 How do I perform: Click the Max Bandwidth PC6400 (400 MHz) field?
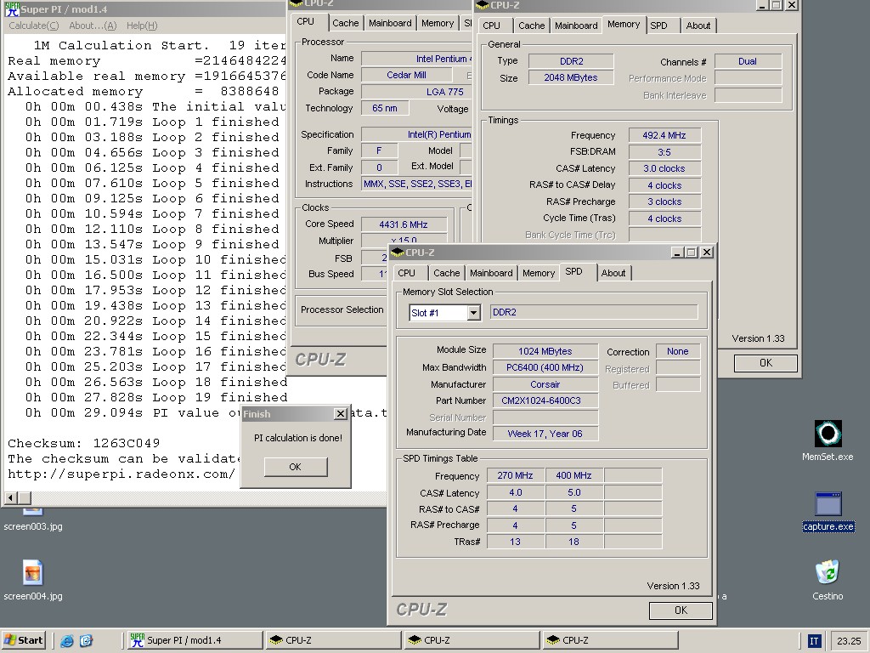545,367
